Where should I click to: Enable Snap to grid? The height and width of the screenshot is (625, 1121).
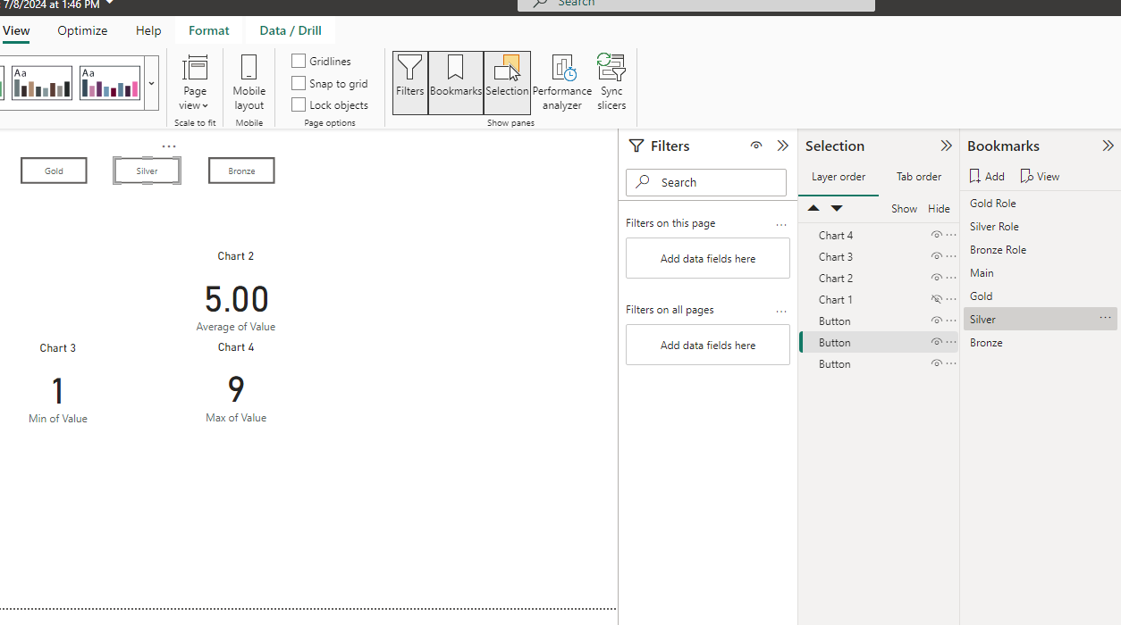click(x=299, y=83)
